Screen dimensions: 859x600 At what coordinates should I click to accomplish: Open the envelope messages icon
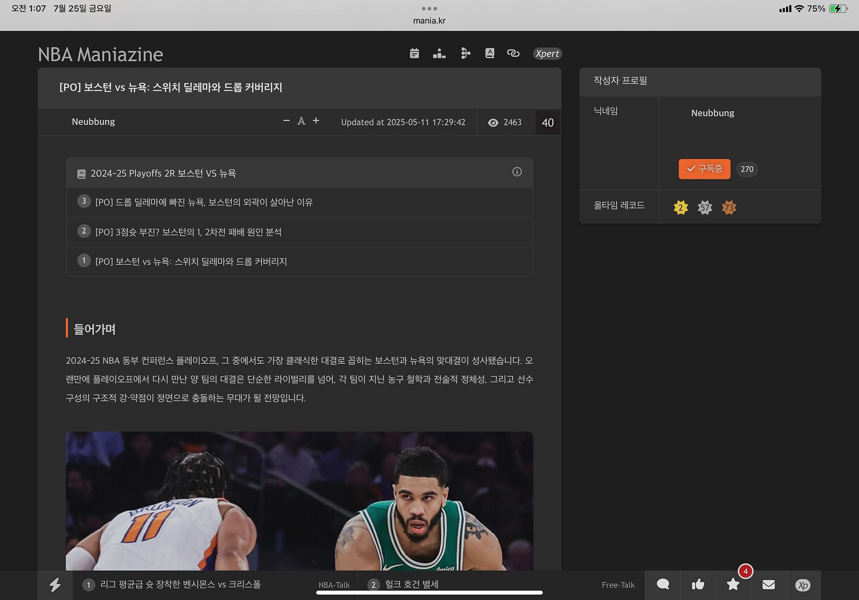[768, 584]
